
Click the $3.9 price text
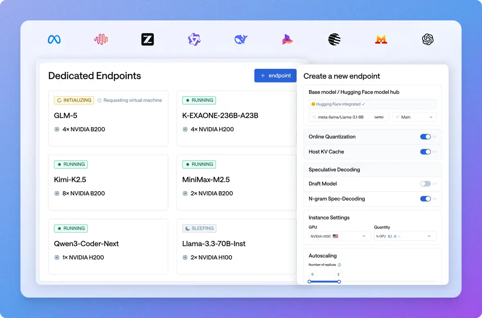point(392,236)
